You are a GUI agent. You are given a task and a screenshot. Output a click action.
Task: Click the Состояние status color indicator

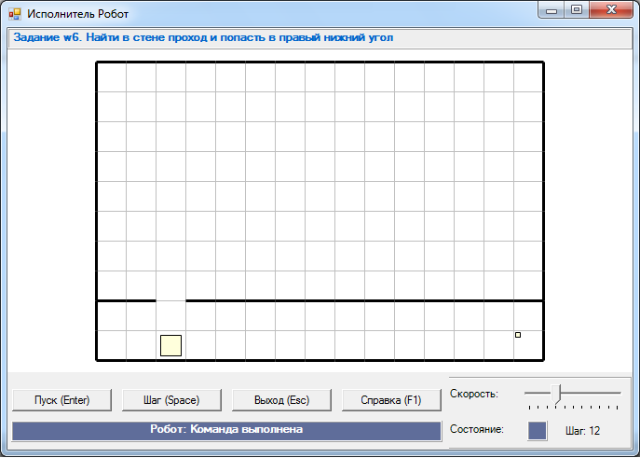pos(538,430)
